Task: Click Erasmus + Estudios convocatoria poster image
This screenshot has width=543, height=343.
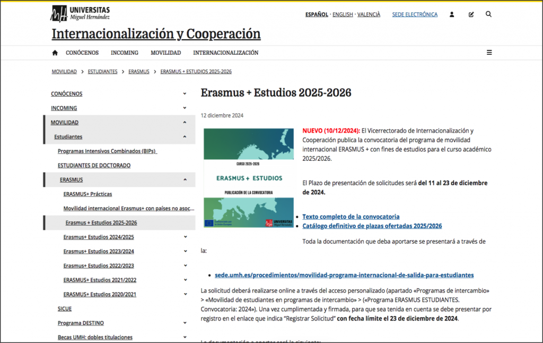Action: [249, 178]
